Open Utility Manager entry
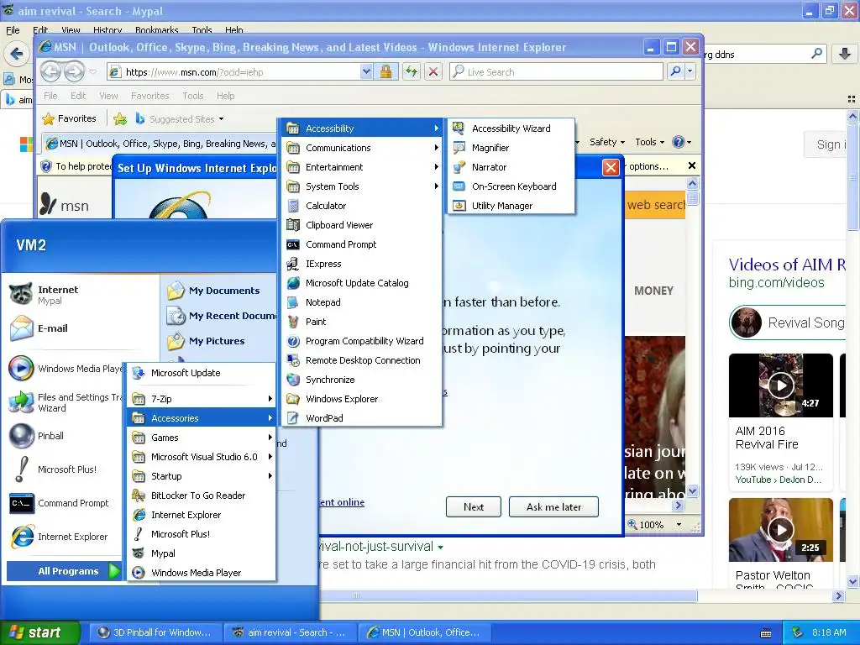This screenshot has width=860, height=645. click(x=511, y=206)
